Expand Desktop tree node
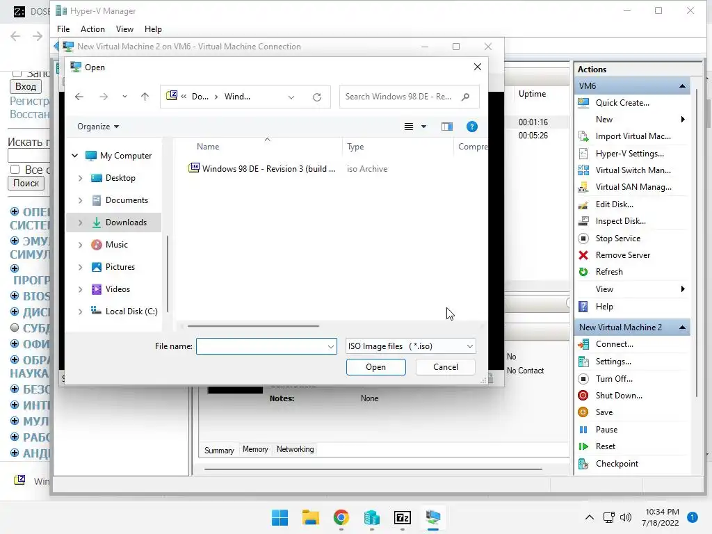712x534 pixels. [x=81, y=178]
